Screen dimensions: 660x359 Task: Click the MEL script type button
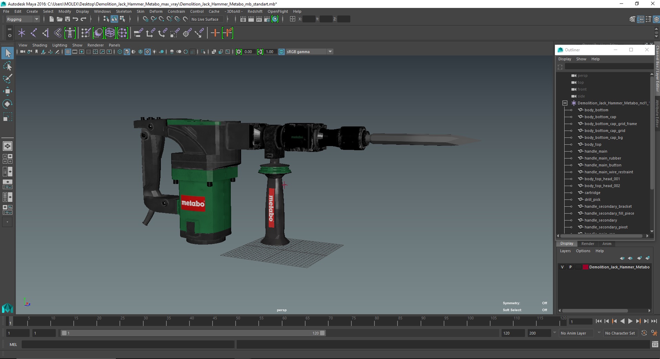coord(13,345)
